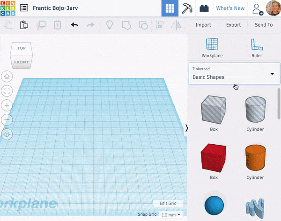The height and width of the screenshot is (221, 281).
Task: Switch to 3D design grid view
Action: [170, 8]
